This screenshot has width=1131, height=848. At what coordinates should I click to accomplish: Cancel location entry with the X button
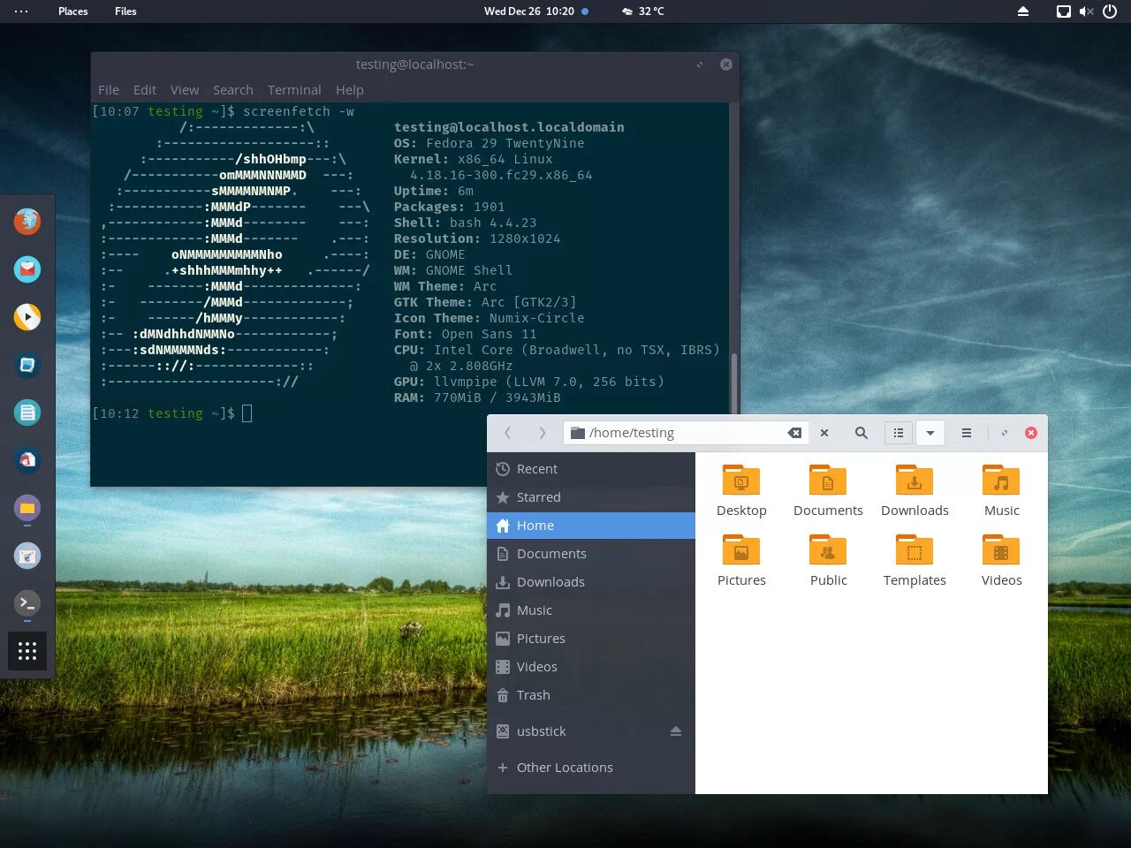(824, 433)
